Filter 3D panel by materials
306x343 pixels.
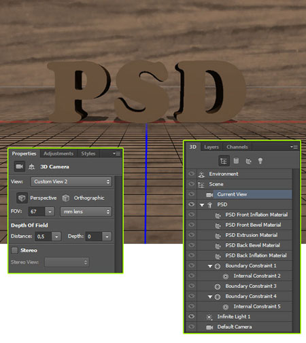pos(248,161)
